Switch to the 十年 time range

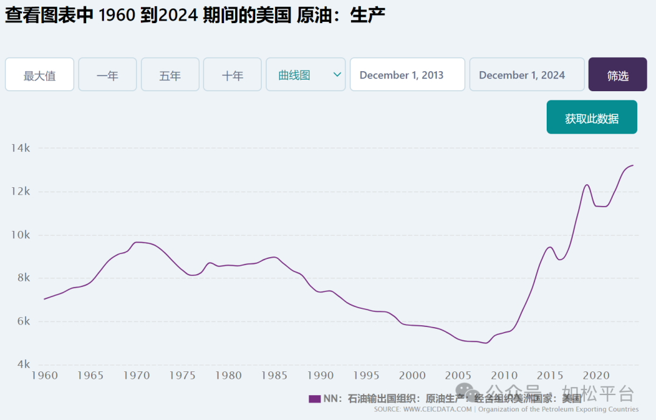[232, 75]
